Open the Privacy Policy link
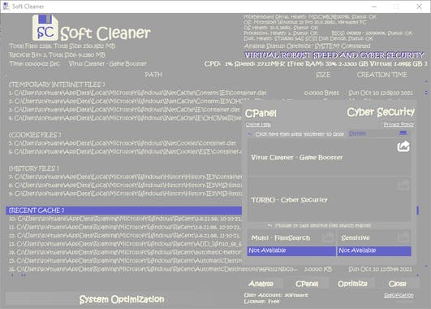Screen dimensions: 431x309 coord(399,124)
